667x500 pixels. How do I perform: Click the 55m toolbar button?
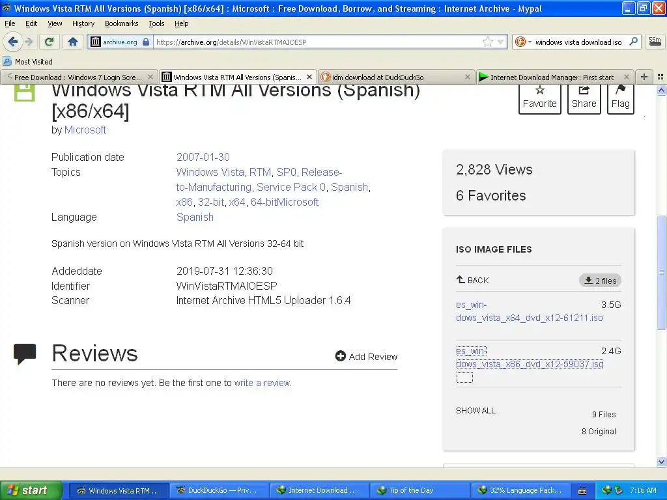coord(655,42)
